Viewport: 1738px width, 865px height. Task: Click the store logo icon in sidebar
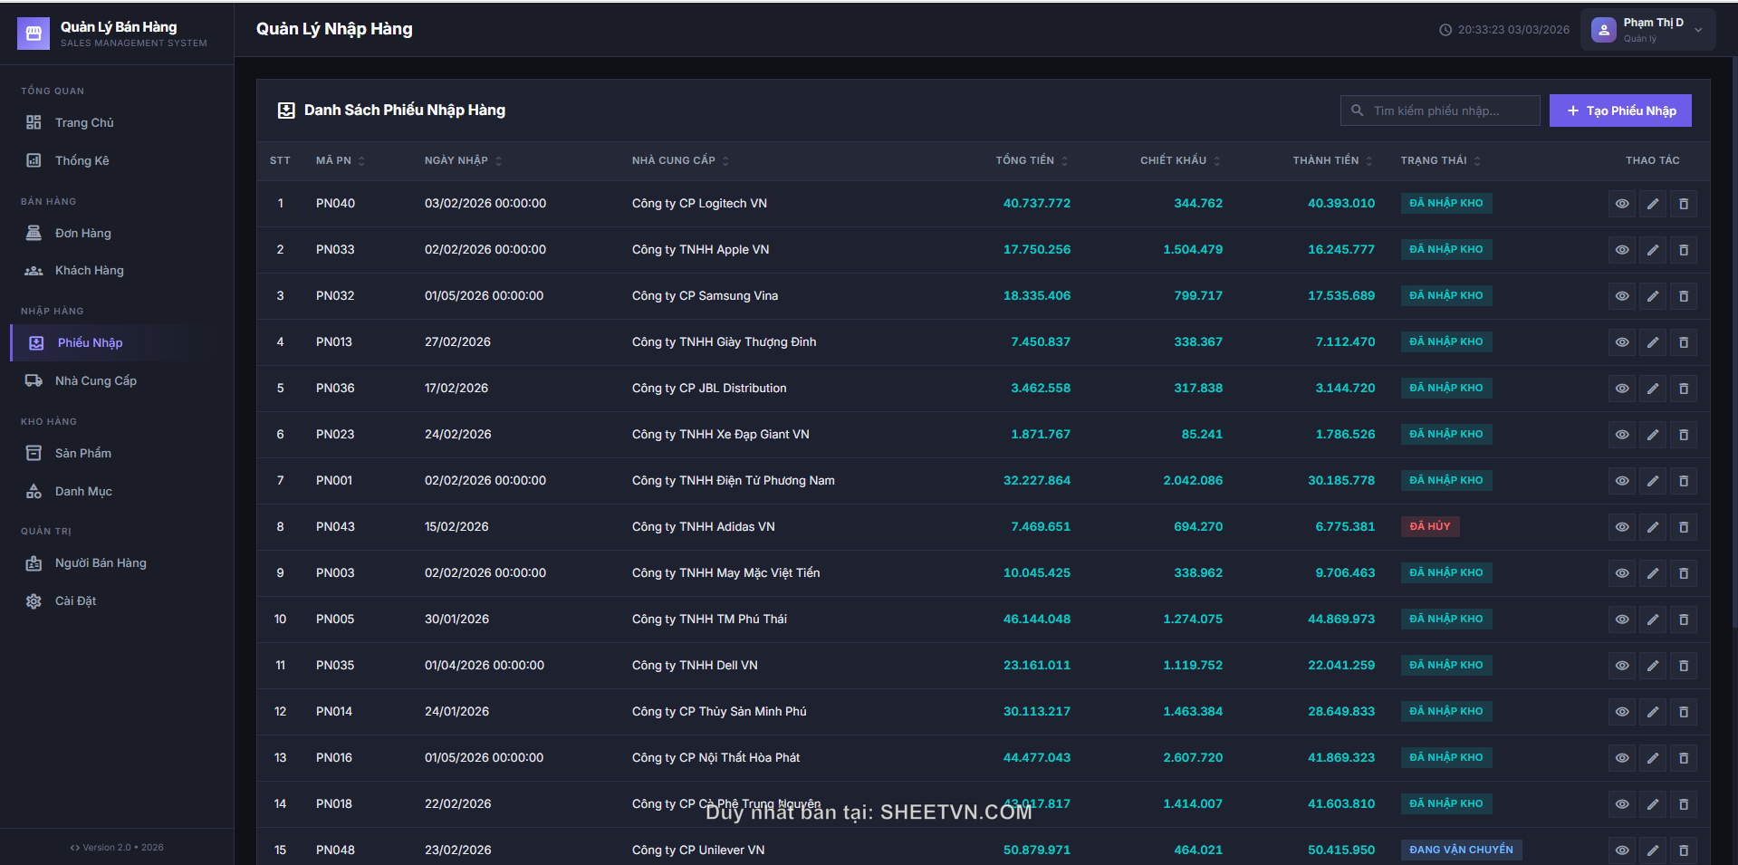point(34,34)
